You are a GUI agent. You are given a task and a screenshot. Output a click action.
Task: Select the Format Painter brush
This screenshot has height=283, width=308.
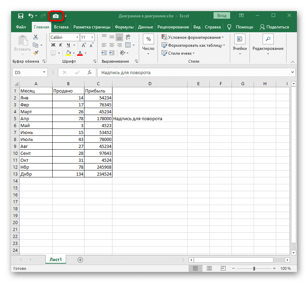35,53
